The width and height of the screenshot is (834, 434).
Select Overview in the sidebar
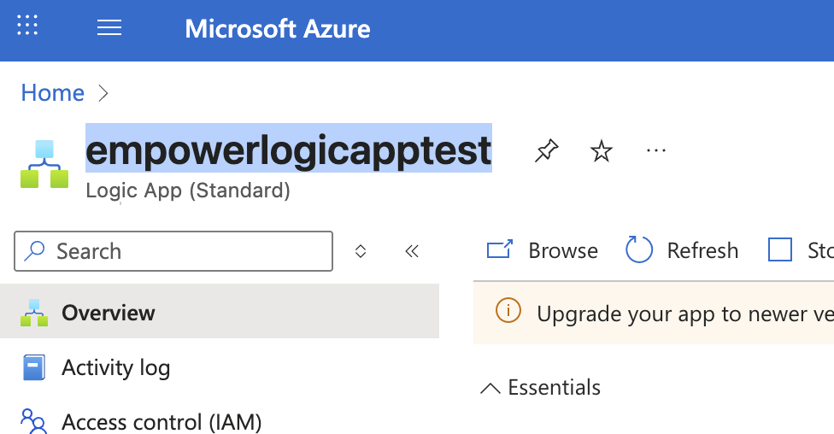pos(220,312)
